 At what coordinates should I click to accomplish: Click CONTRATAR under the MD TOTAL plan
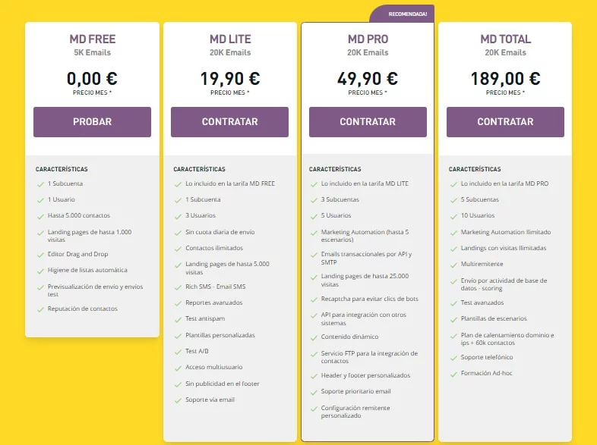coord(505,122)
